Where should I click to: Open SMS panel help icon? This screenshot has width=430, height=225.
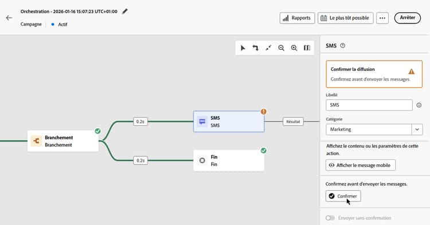[x=342, y=46]
